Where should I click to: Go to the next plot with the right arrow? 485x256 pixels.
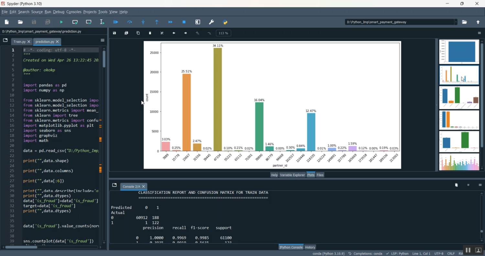click(x=186, y=33)
